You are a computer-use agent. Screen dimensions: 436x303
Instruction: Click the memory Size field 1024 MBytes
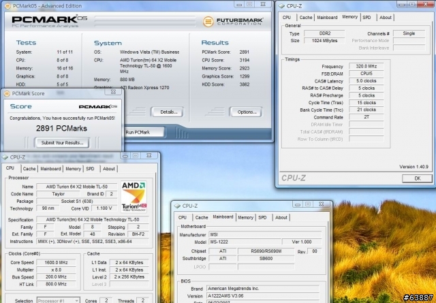tap(324, 41)
